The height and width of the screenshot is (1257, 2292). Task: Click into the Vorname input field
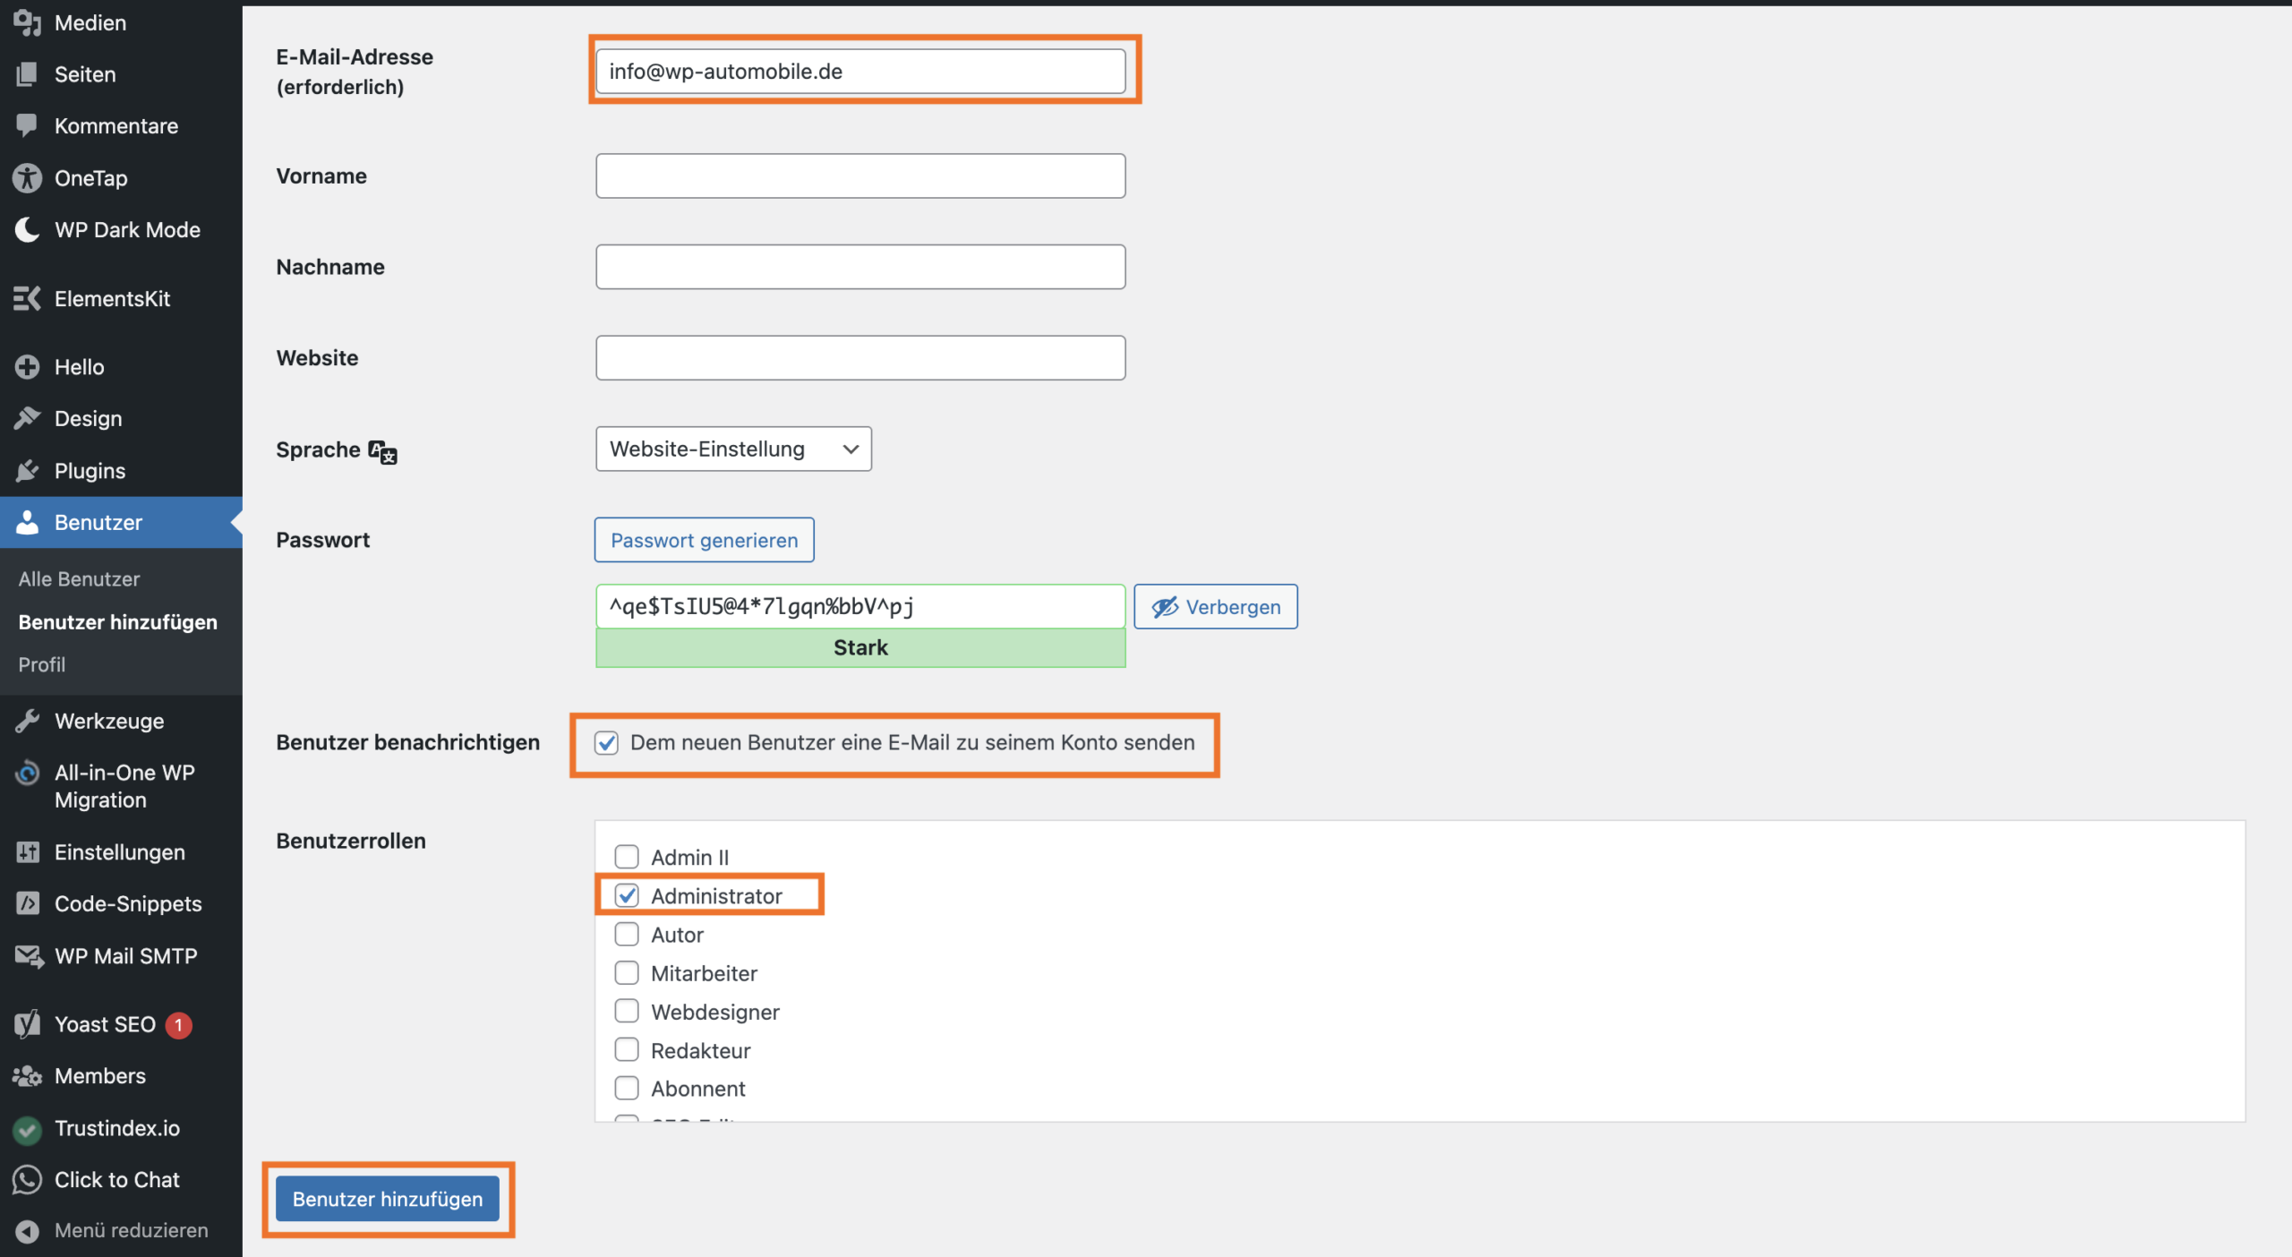tap(859, 175)
